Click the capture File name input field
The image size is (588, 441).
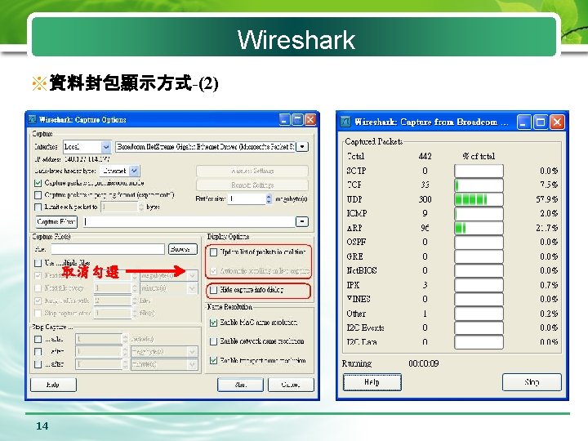(x=108, y=249)
